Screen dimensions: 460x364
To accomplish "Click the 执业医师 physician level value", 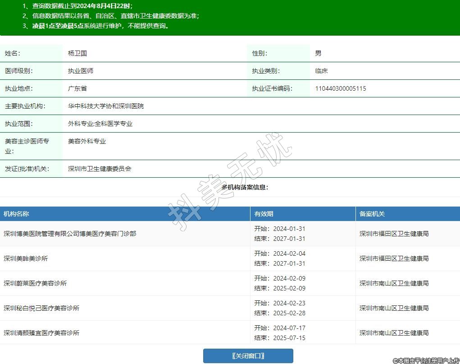I will tap(81, 71).
